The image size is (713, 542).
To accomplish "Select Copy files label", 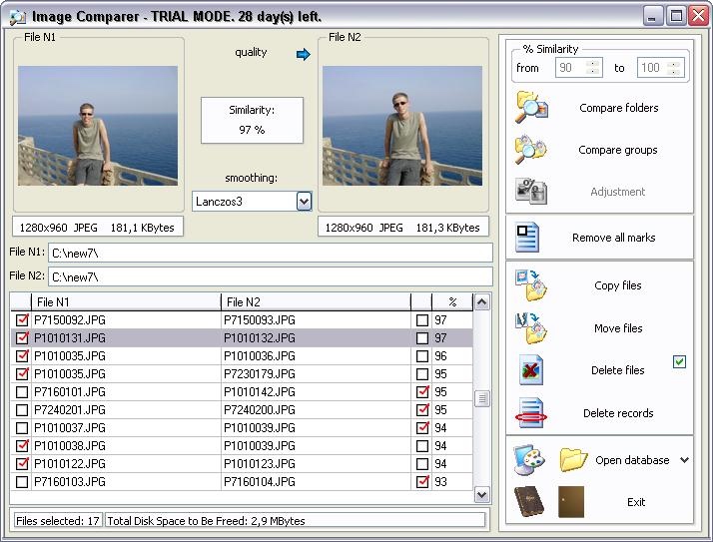I will [618, 285].
